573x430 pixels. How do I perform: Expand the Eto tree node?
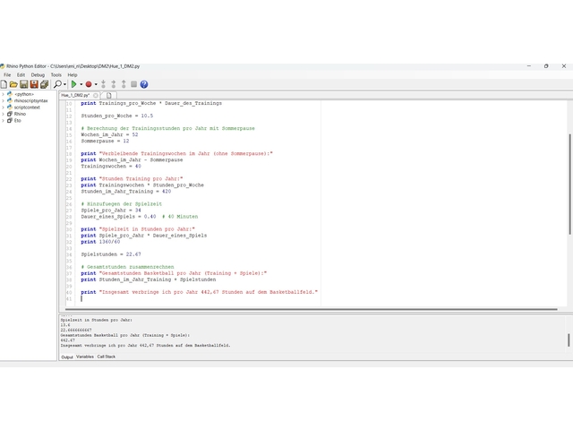[3, 121]
